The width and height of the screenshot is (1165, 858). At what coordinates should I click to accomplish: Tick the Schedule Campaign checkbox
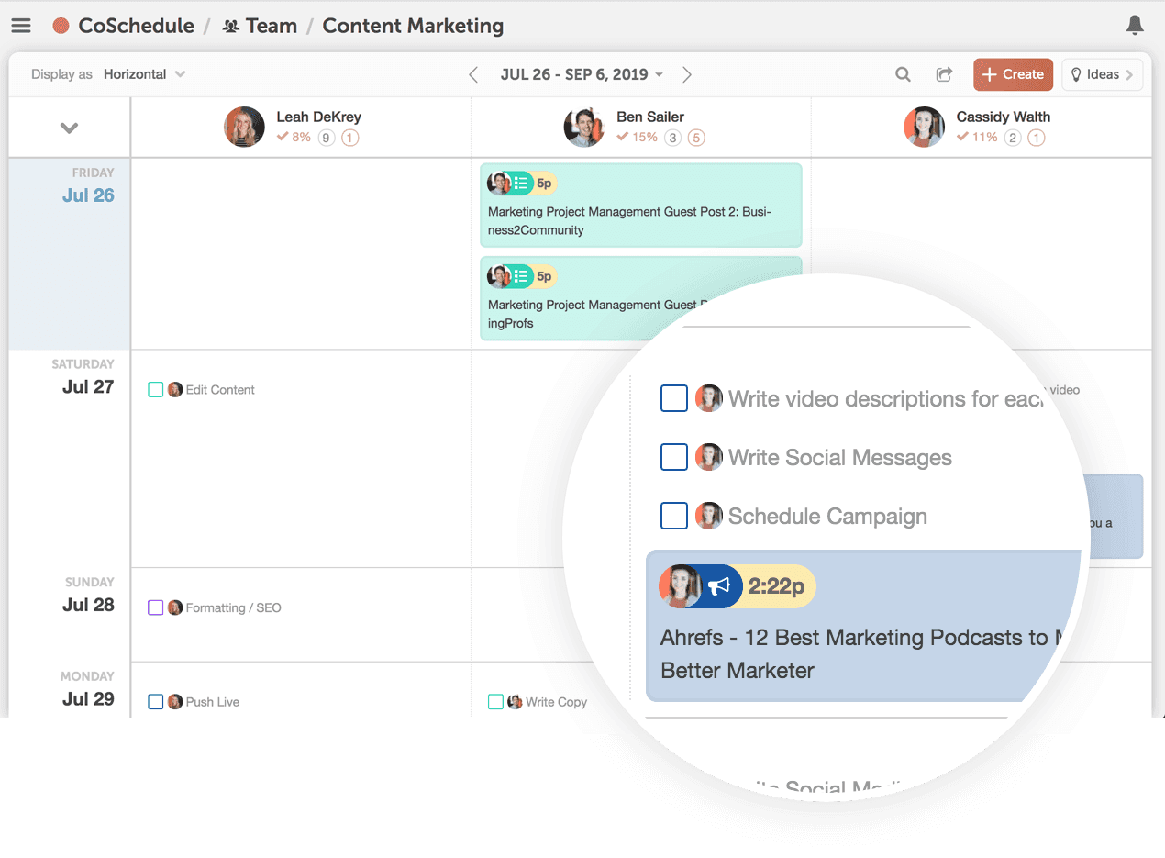[x=674, y=516]
